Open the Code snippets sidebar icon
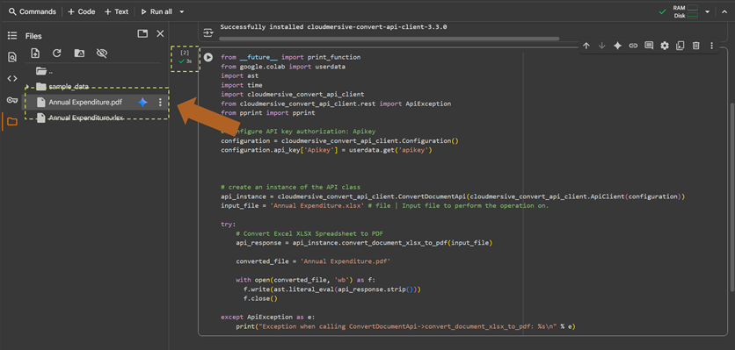 [x=12, y=79]
